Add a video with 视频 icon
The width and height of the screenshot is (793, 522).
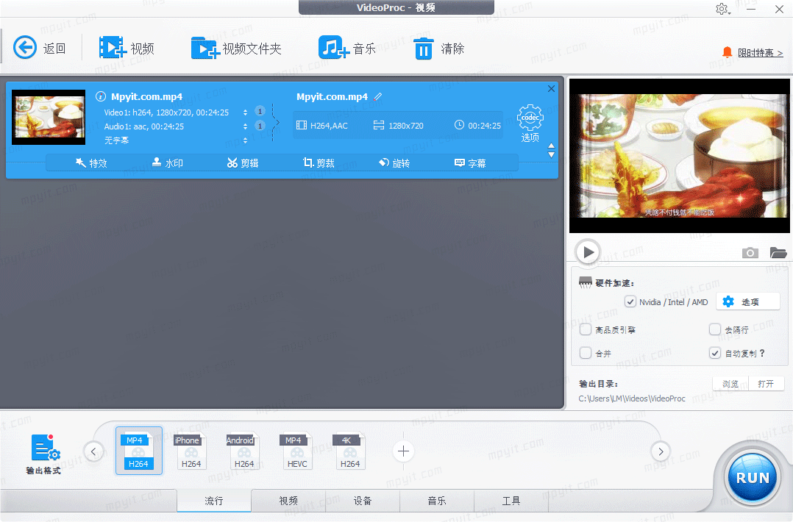[113, 48]
